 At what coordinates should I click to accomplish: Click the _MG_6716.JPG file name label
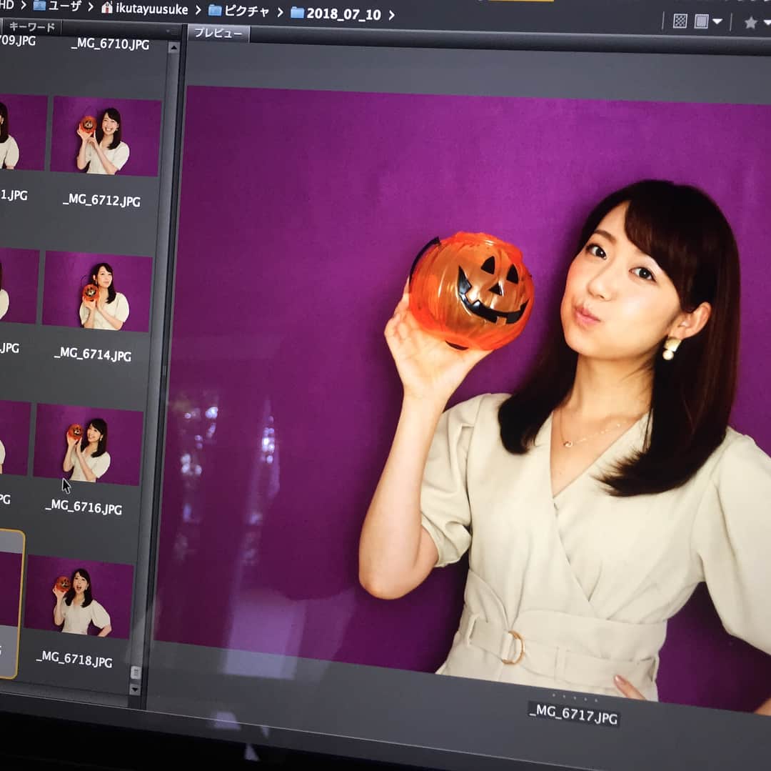pyautogui.click(x=84, y=507)
